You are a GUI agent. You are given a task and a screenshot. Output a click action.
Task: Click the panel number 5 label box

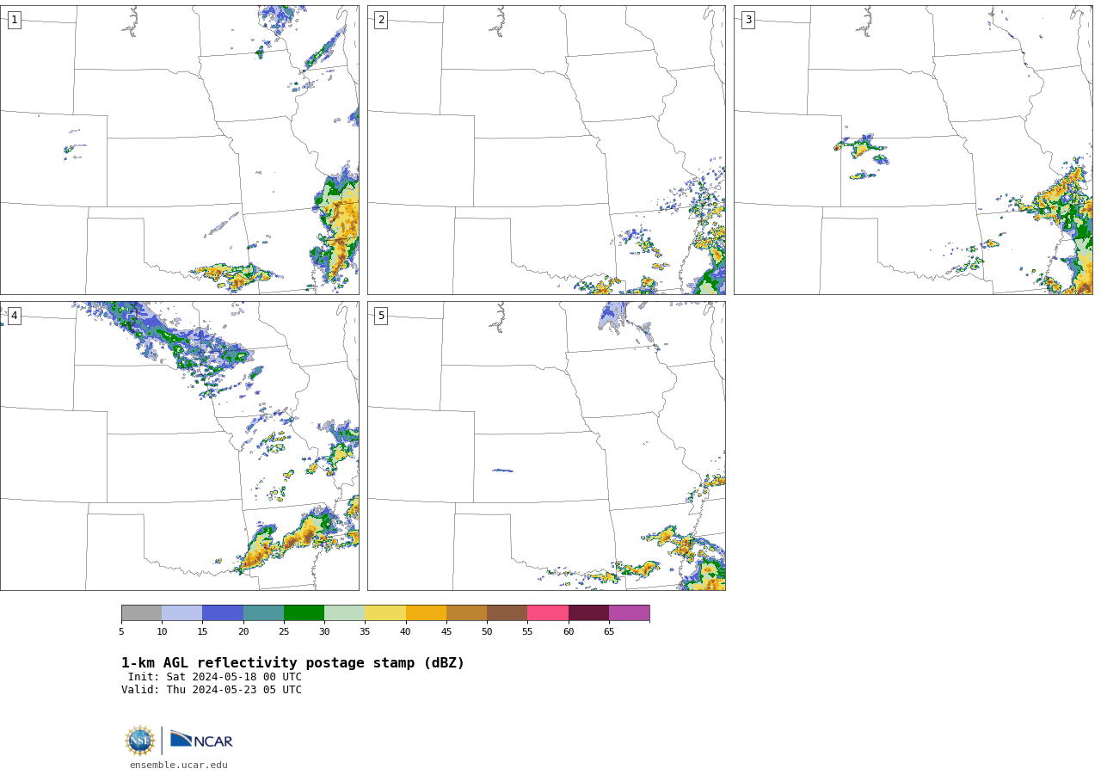point(381,316)
